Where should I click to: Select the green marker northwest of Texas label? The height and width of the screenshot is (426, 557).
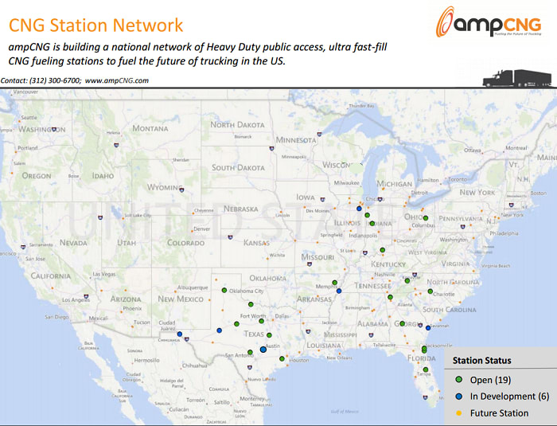pos(236,323)
